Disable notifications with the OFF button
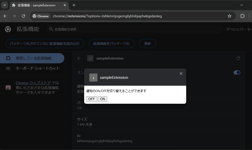252x150 pixels. pos(92,99)
